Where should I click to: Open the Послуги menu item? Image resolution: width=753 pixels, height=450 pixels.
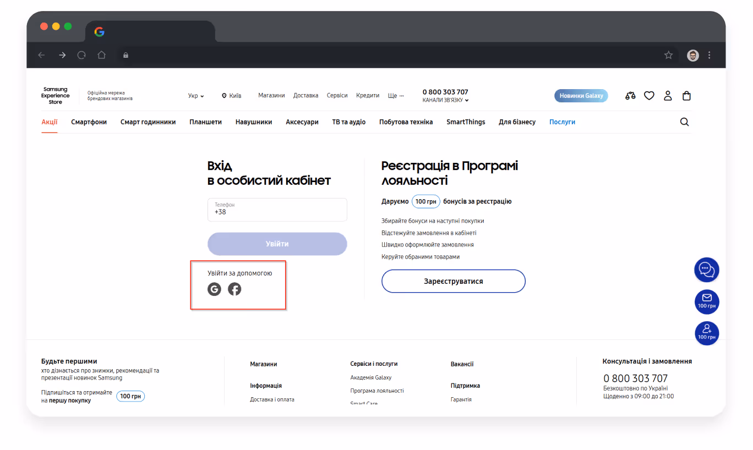(562, 122)
